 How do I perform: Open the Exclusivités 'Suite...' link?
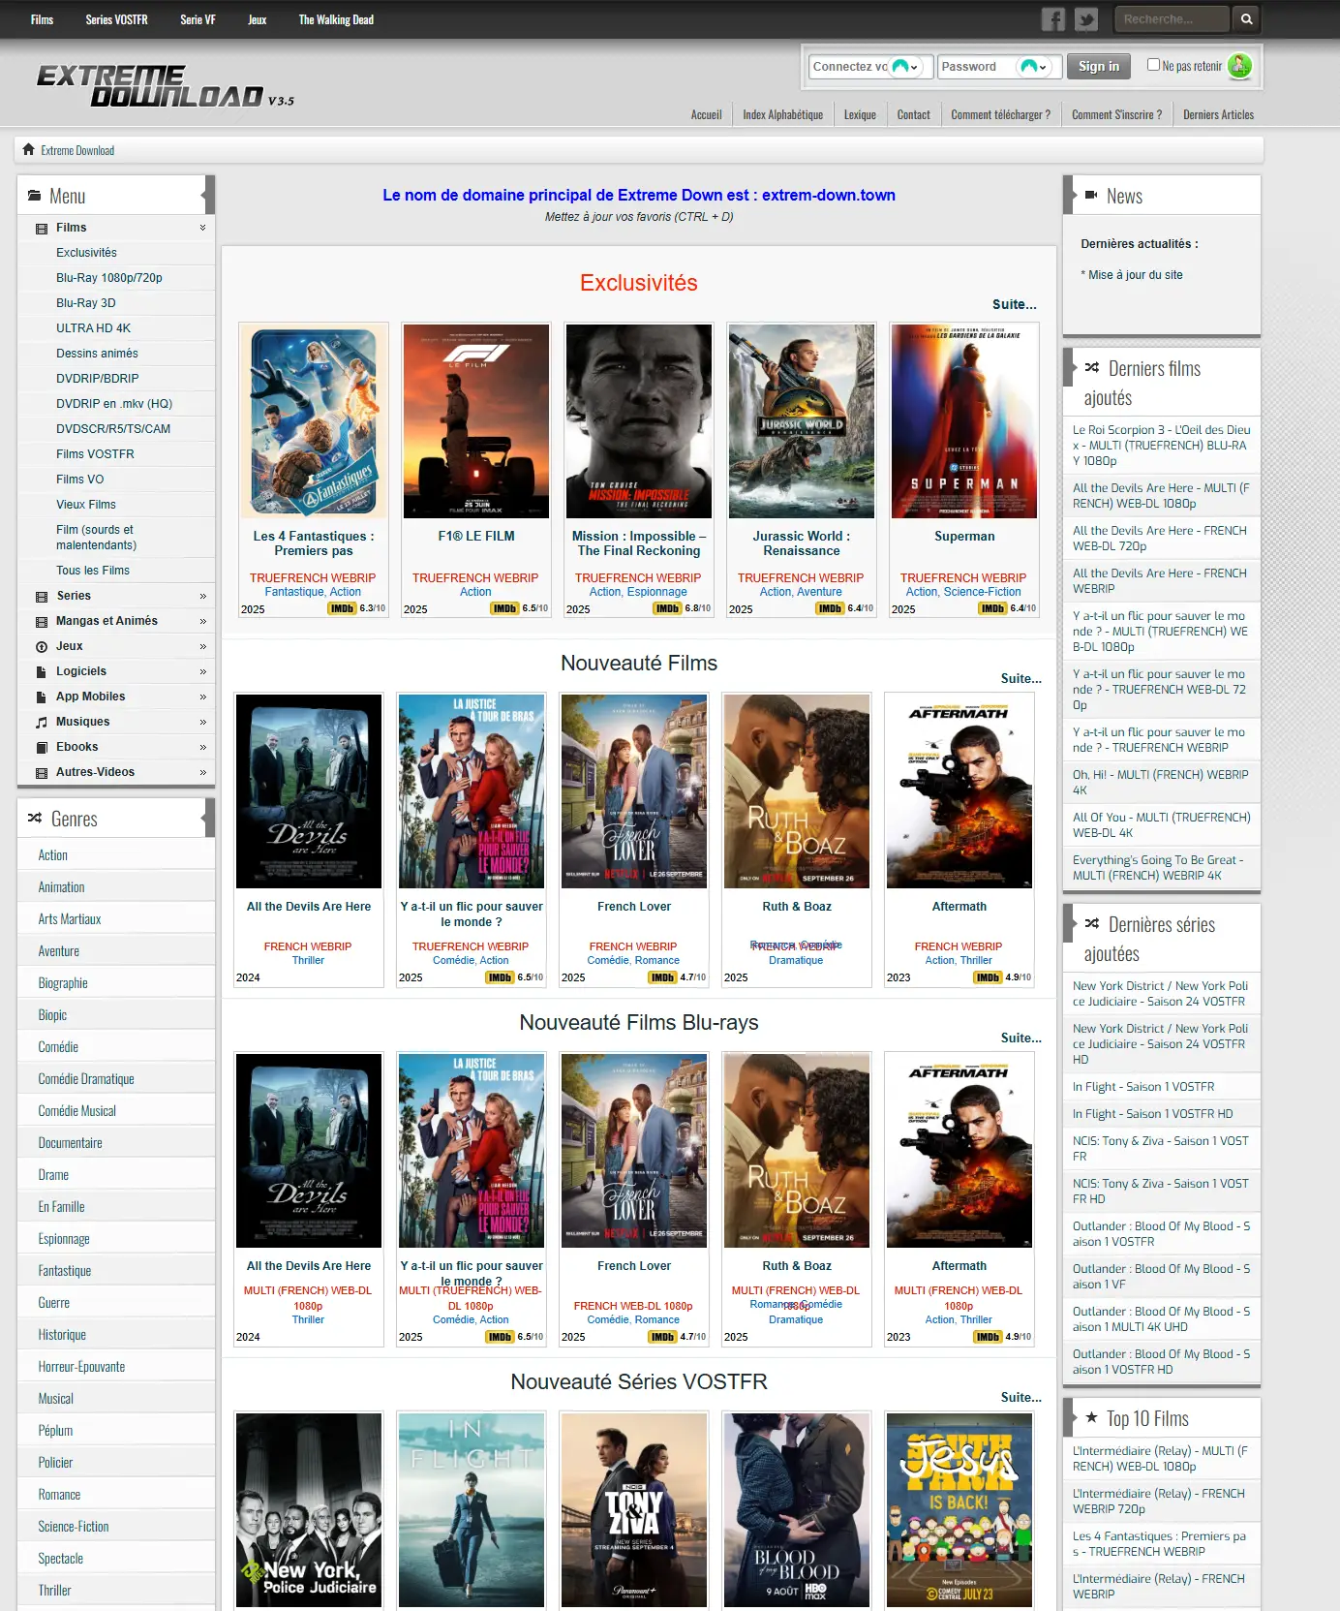(1014, 304)
